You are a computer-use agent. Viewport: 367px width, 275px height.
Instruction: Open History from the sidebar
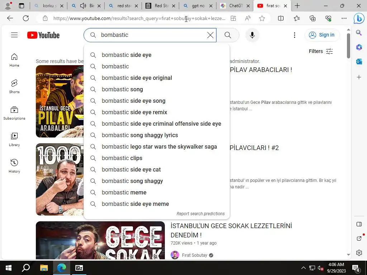pos(14,166)
